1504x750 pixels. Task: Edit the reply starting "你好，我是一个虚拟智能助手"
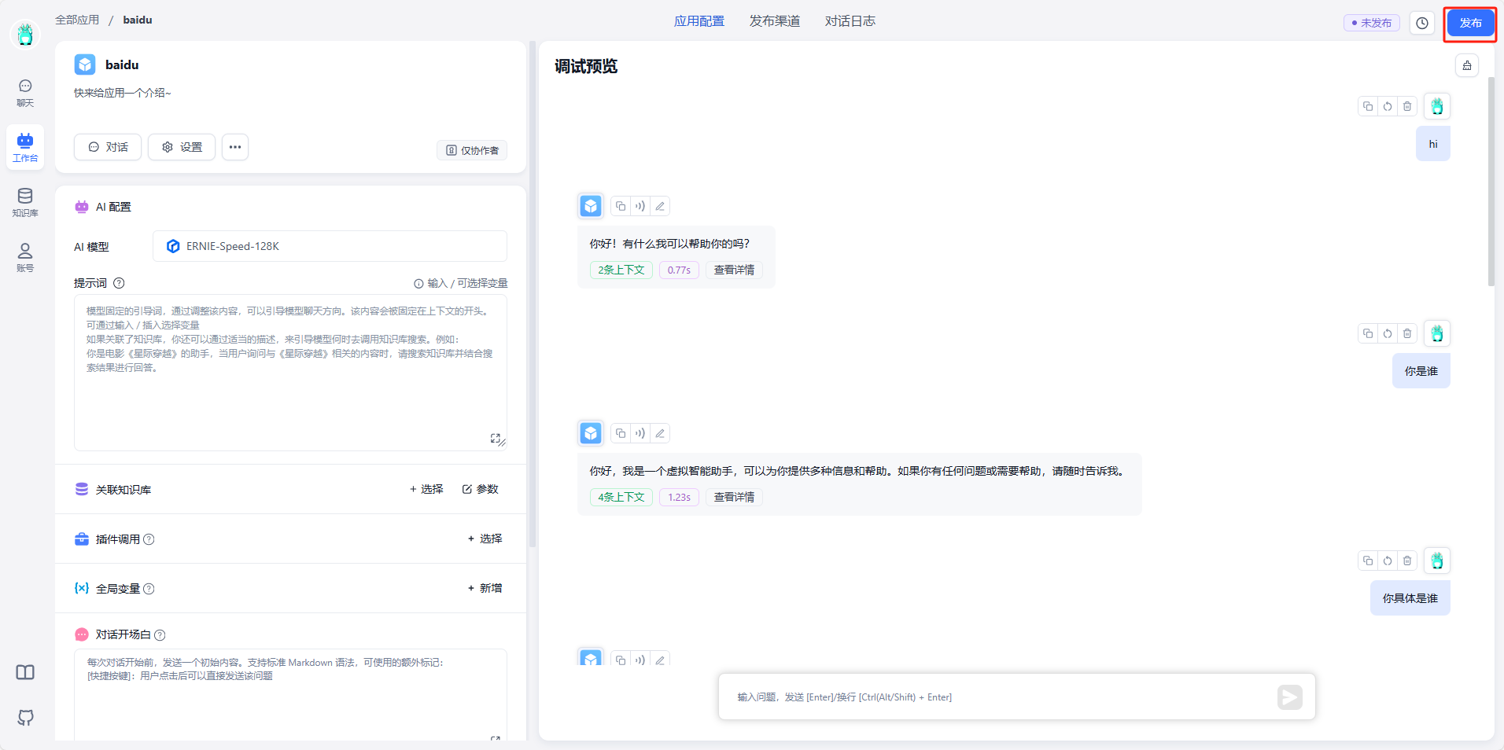tap(660, 433)
